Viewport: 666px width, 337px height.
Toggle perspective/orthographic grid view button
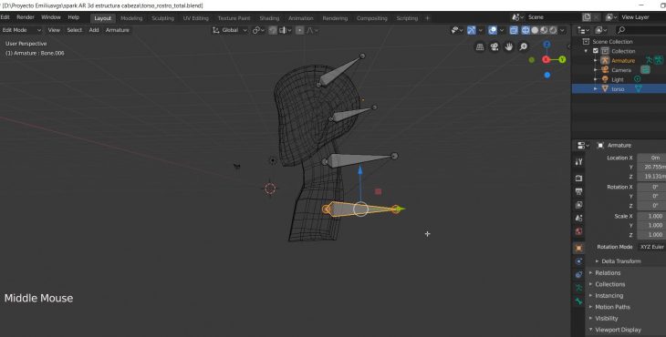coord(480,47)
